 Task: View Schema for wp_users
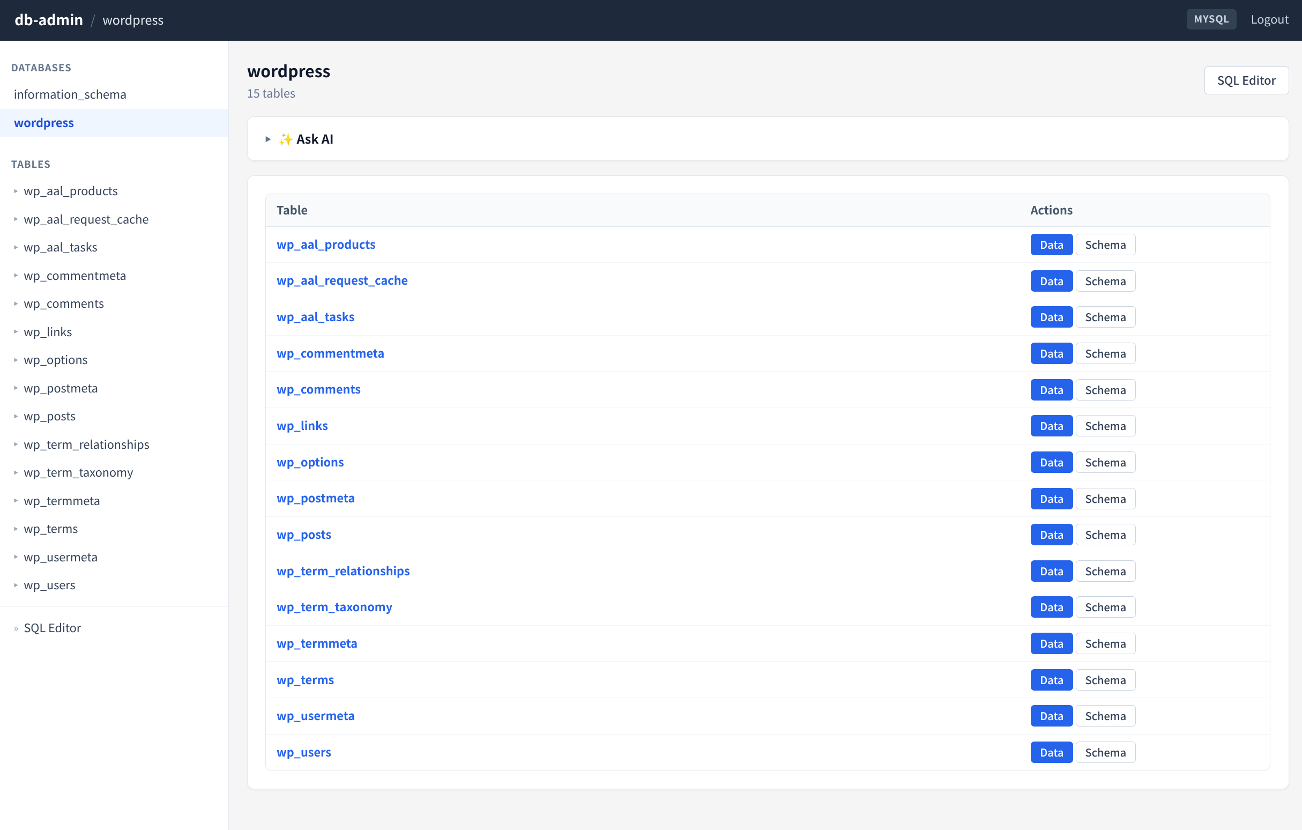point(1106,752)
